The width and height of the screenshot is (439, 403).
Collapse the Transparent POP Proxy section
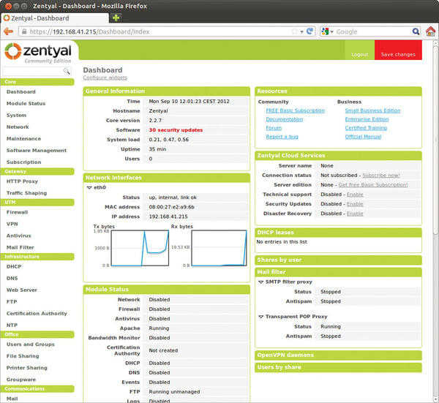click(260, 317)
